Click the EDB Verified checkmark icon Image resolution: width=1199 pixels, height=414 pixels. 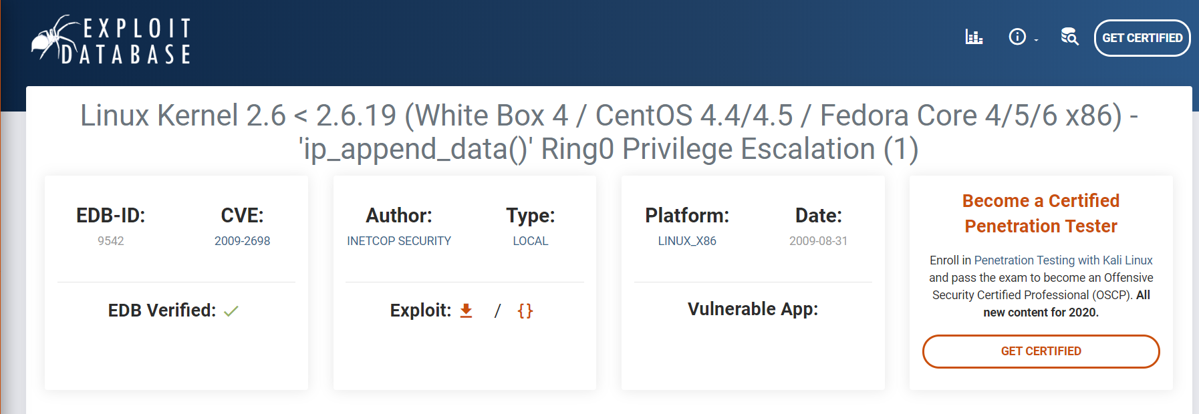(x=231, y=311)
